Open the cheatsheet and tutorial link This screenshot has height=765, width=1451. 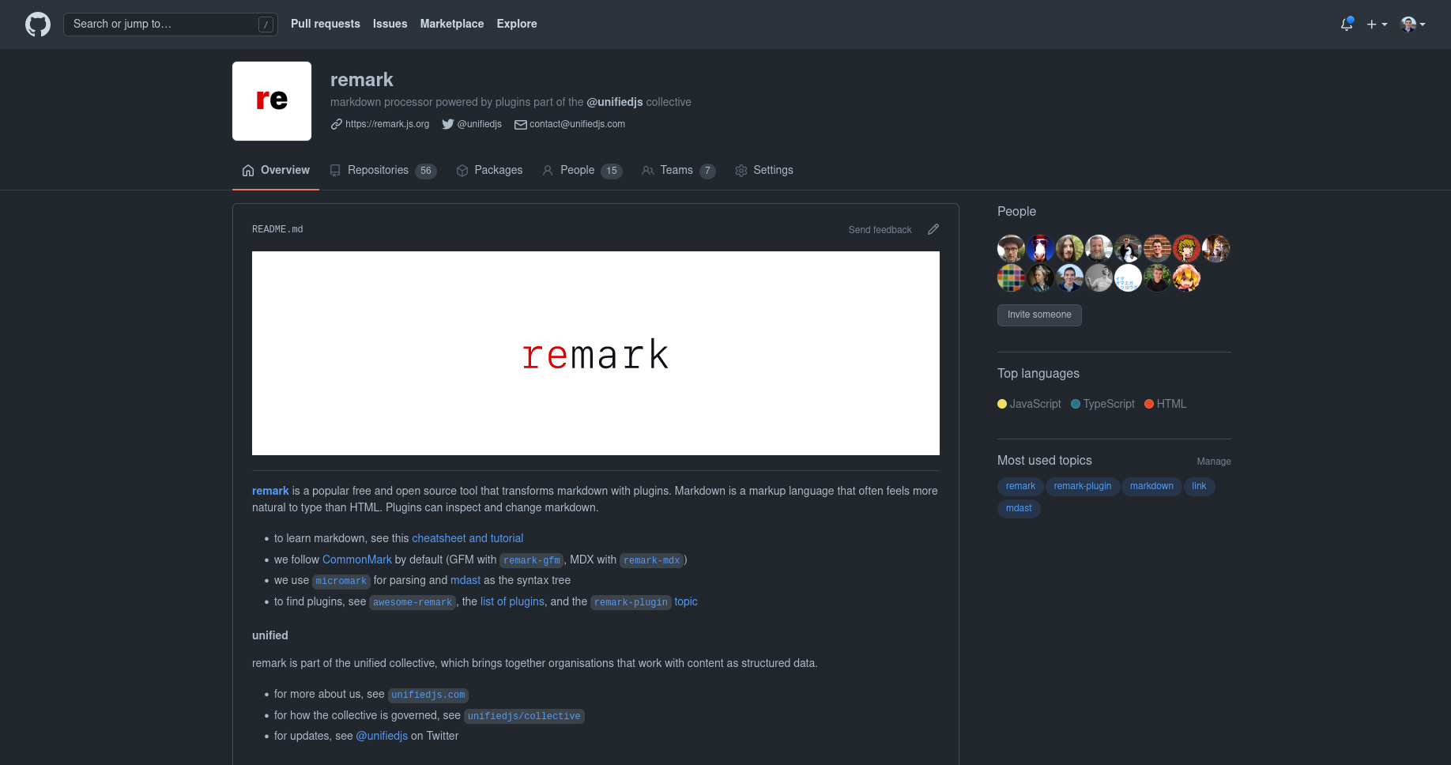click(467, 538)
